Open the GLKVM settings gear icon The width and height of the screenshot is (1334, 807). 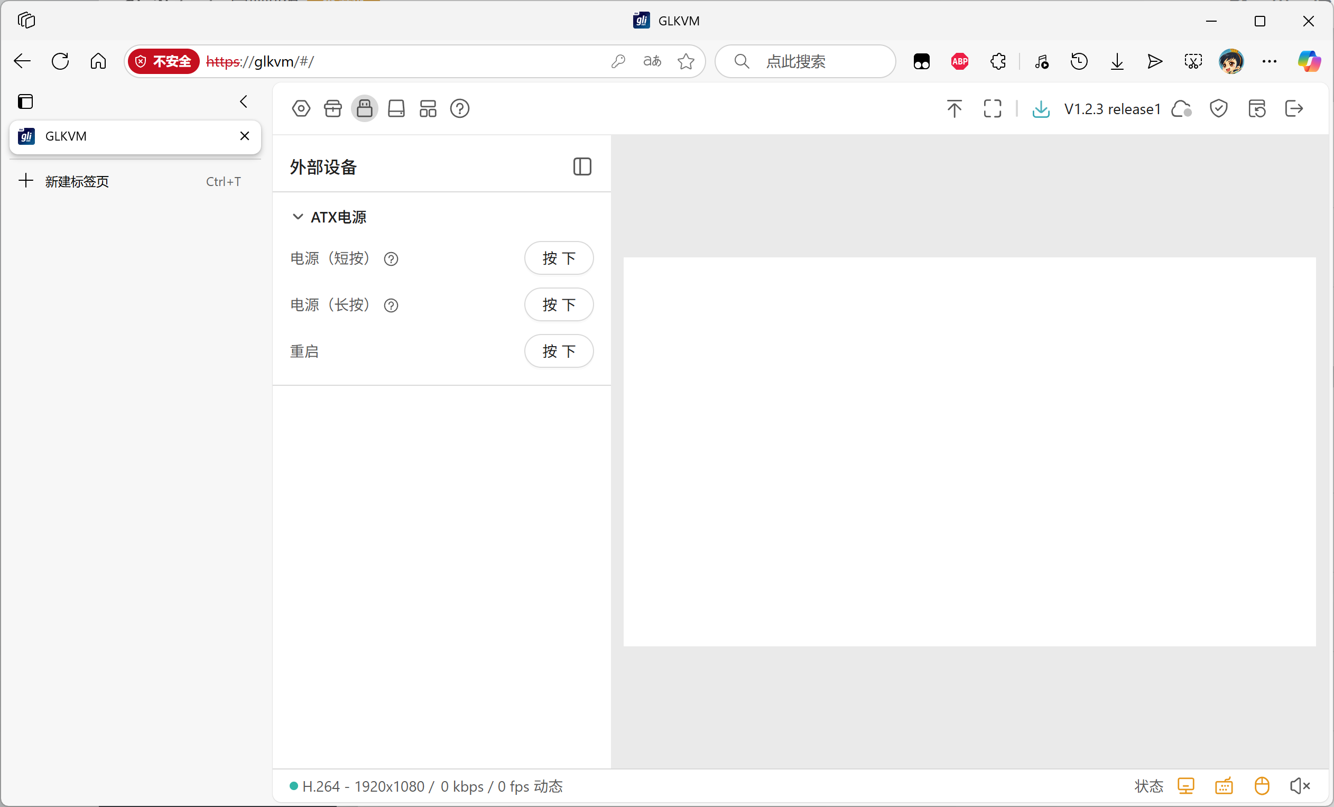pyautogui.click(x=301, y=109)
